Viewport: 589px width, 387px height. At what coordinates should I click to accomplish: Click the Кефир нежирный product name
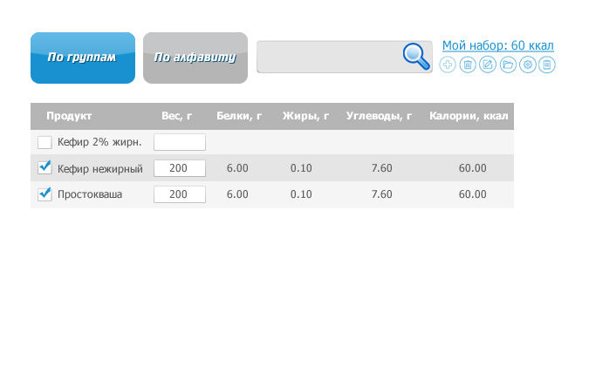[100, 168]
